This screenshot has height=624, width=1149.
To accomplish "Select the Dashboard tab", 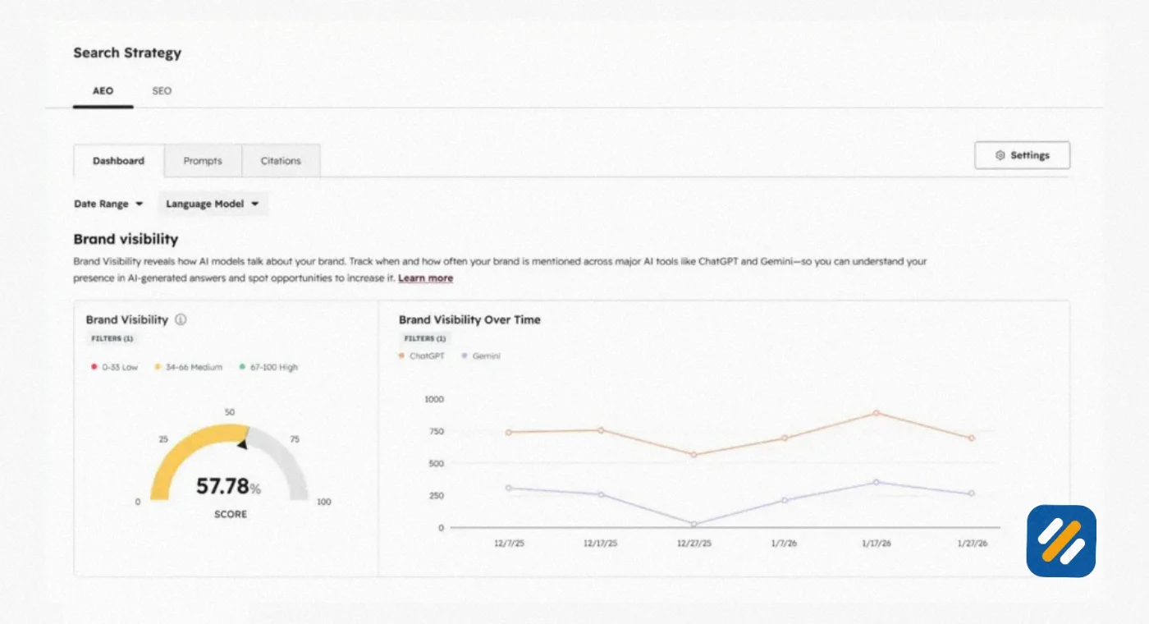I will (119, 161).
